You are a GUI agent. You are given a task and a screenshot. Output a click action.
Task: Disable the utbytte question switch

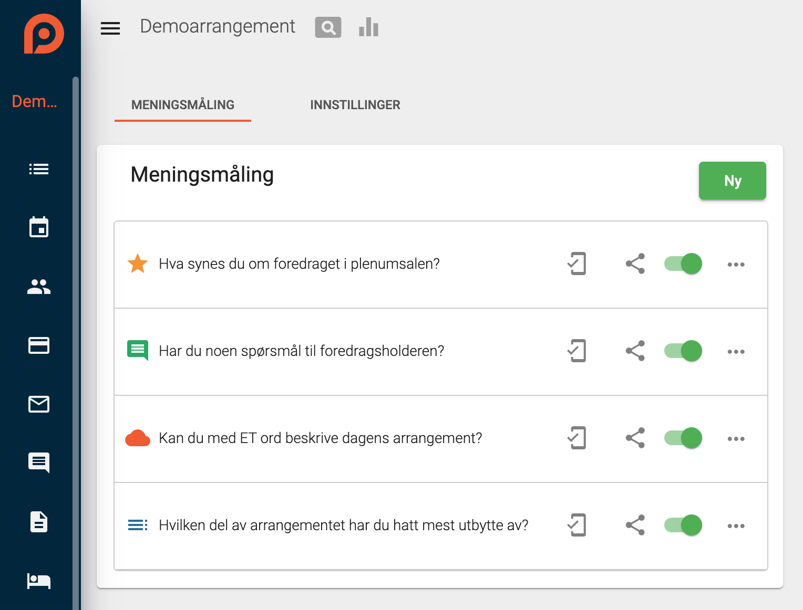click(x=683, y=525)
